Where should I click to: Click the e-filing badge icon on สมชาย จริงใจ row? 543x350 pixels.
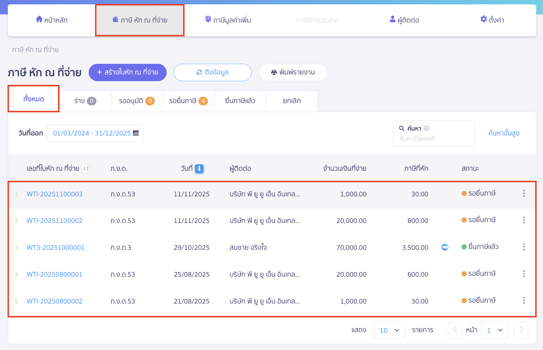445,247
